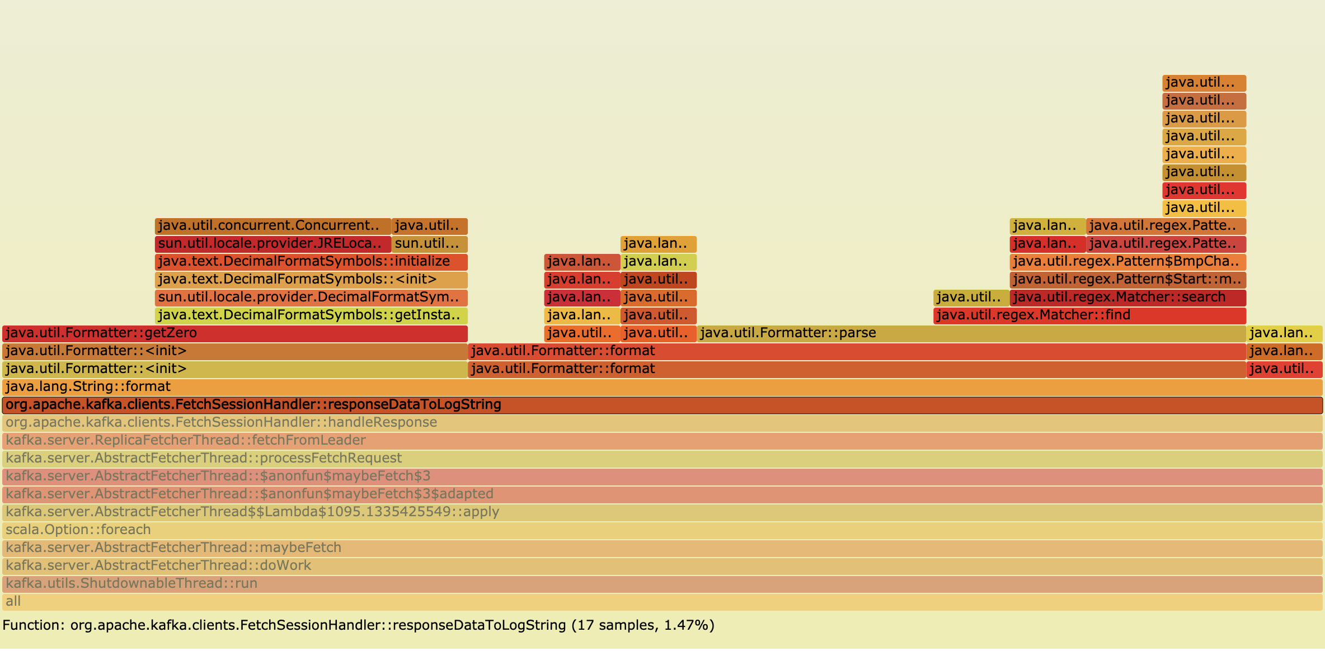1325x651 pixels.
Task: Click the scala.Option::foreach frame
Action: pyautogui.click(x=663, y=530)
